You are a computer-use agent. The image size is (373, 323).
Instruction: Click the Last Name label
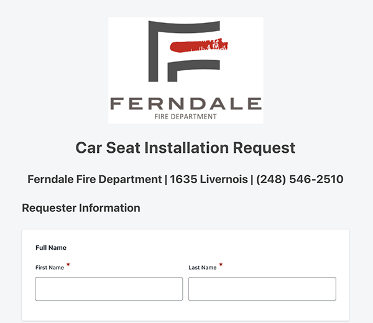pyautogui.click(x=203, y=267)
